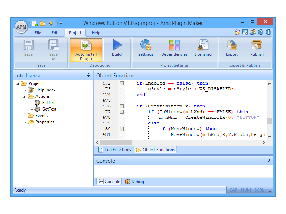The width and height of the screenshot is (286, 214).
Task: Select the Actions folder
Action: [x=43, y=96]
